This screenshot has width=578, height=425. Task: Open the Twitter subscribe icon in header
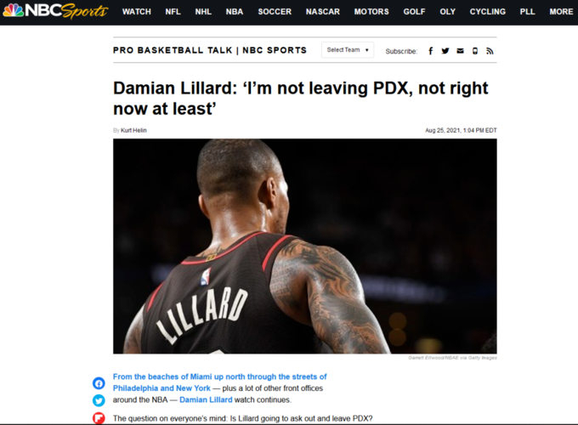(445, 51)
